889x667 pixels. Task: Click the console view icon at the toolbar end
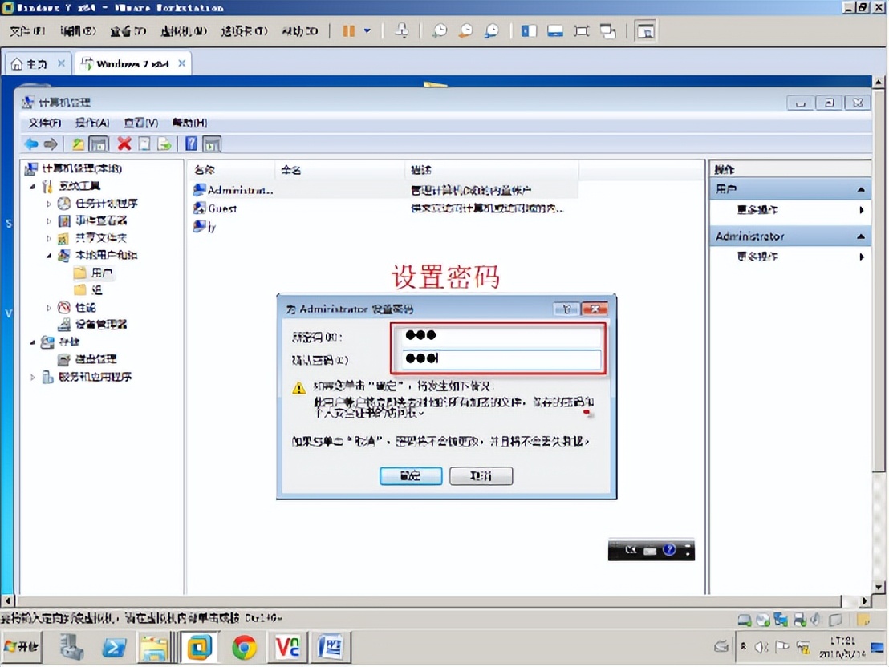click(645, 30)
